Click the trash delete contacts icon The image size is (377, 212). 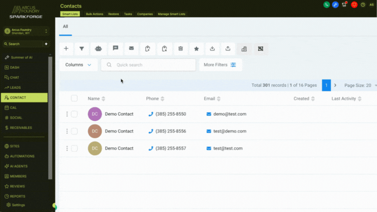pyautogui.click(x=180, y=49)
